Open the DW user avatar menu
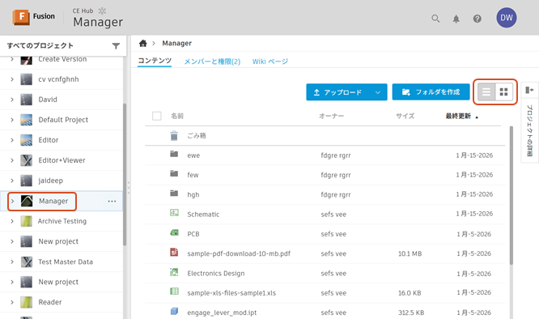 click(x=507, y=18)
